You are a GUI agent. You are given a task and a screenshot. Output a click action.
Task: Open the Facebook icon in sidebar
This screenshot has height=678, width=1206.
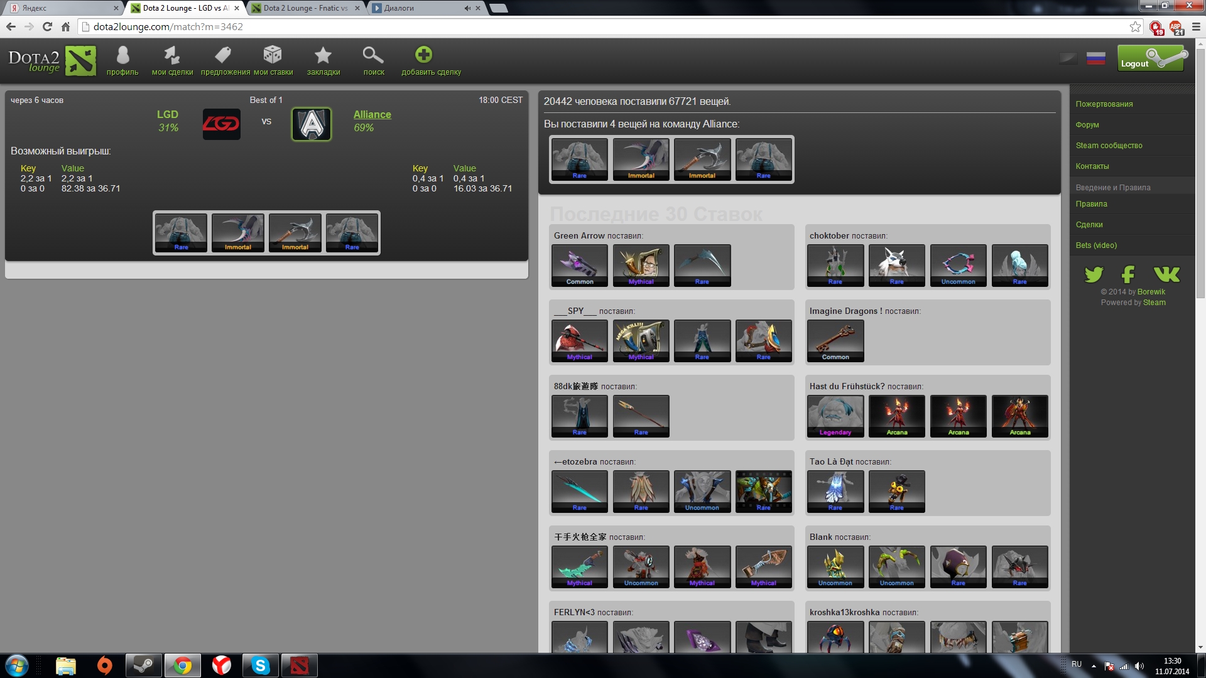(1128, 274)
